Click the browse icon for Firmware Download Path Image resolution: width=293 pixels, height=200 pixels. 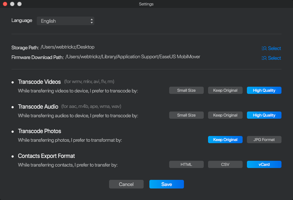tap(264, 58)
